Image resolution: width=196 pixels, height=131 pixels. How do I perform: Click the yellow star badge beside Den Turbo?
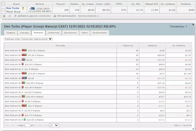[x=23, y=8]
